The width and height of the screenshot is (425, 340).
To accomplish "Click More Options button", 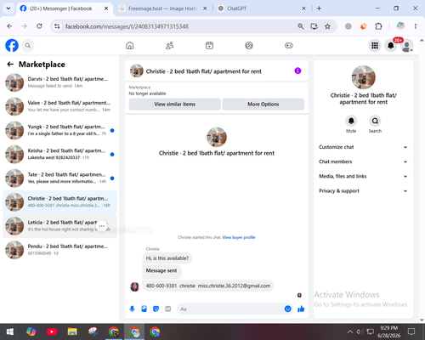I will coord(263,105).
